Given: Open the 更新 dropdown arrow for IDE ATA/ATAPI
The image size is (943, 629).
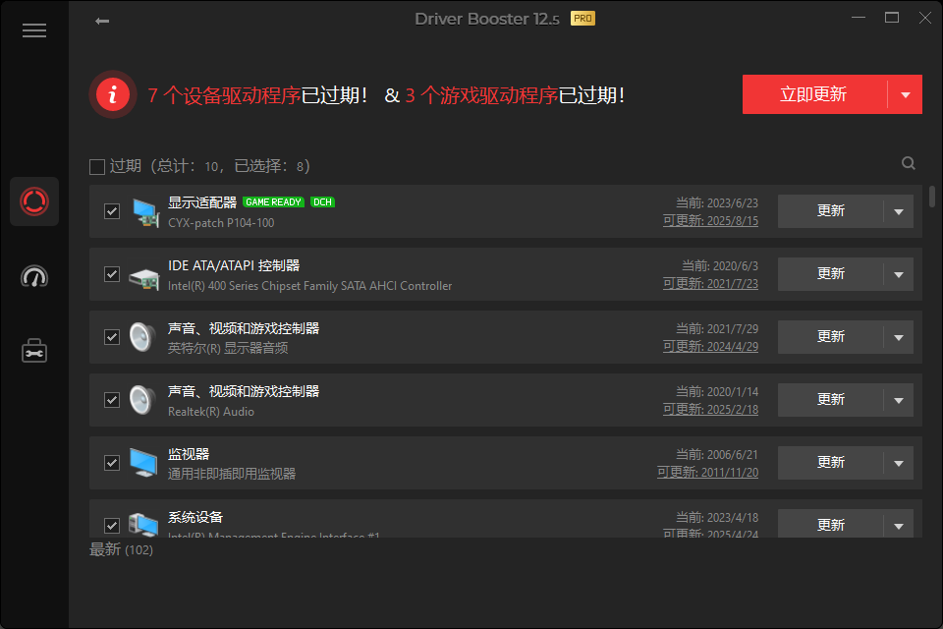Looking at the screenshot, I should pyautogui.click(x=899, y=274).
